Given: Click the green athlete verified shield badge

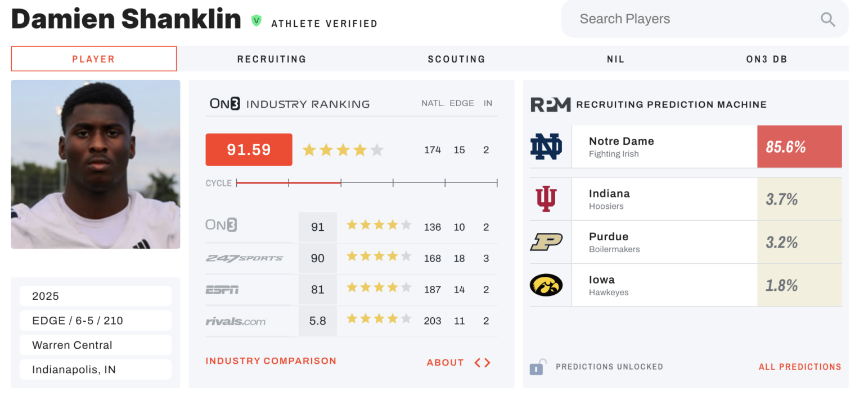Looking at the screenshot, I should [x=256, y=21].
